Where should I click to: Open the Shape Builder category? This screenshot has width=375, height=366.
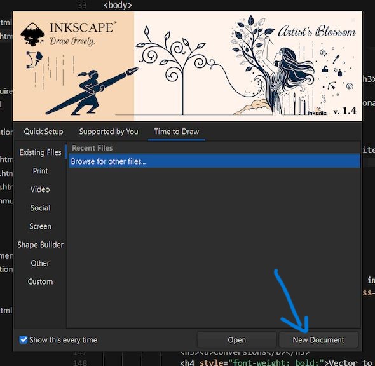40,245
